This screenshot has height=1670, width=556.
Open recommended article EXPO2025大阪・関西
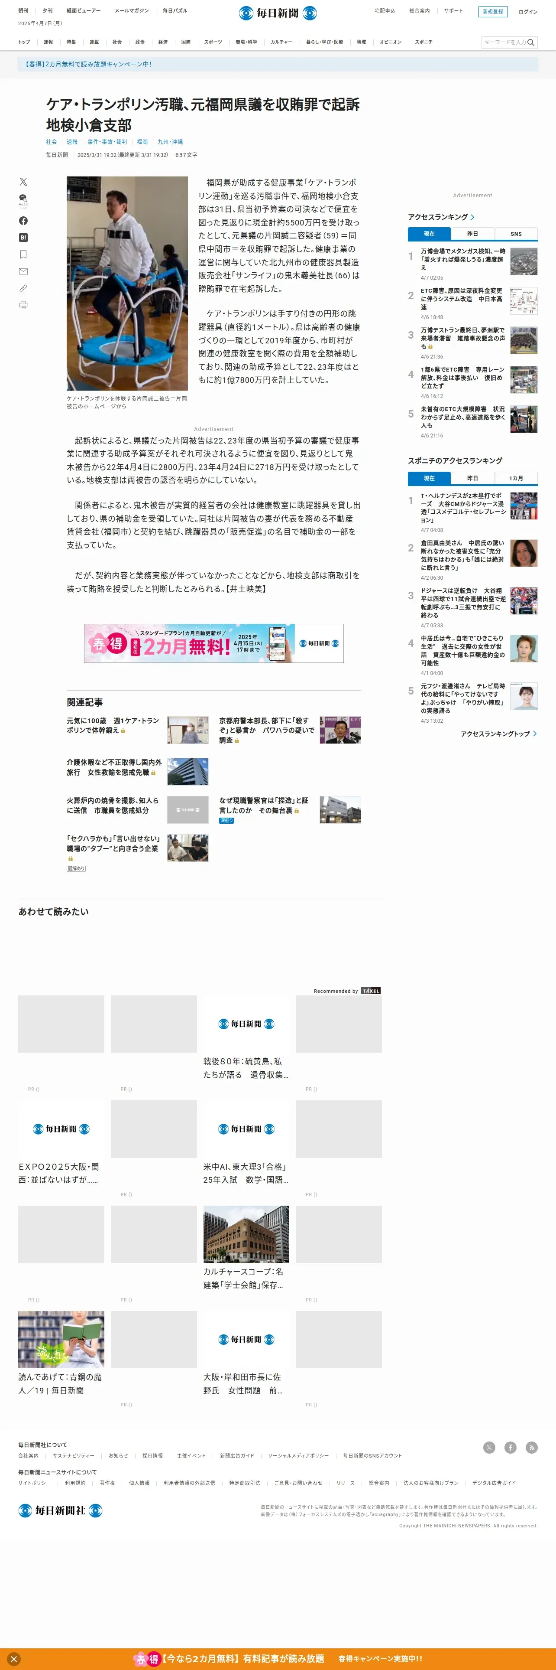[x=58, y=1173]
